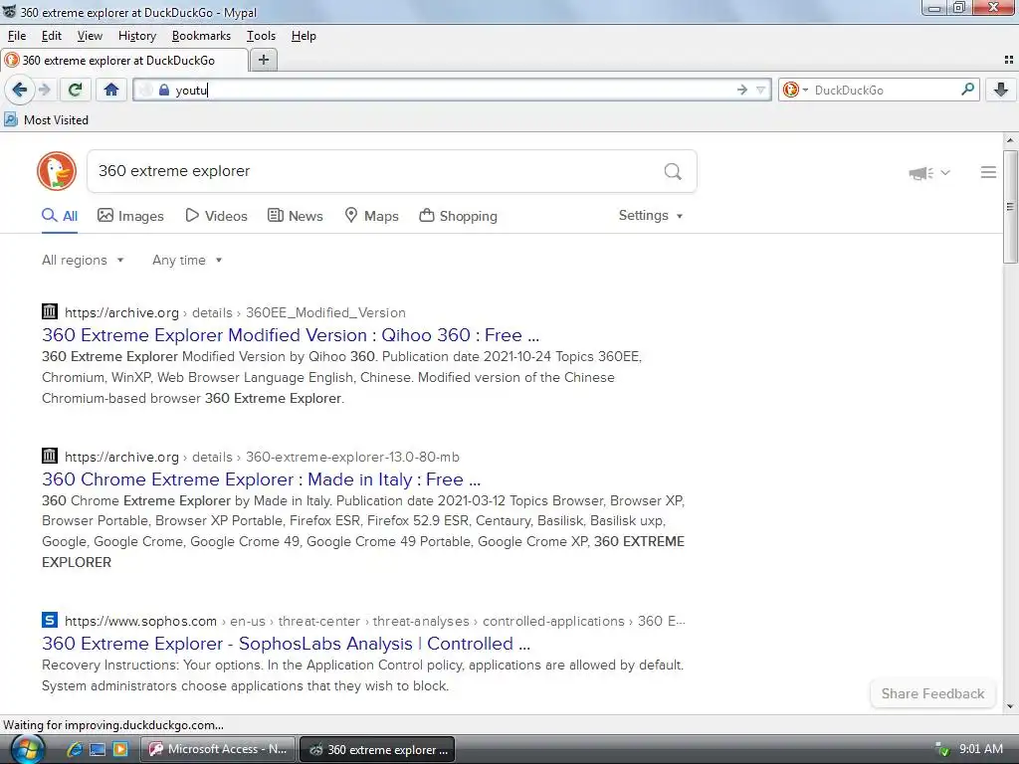Click the scrollbar up arrow
1019x764 pixels.
1010,140
